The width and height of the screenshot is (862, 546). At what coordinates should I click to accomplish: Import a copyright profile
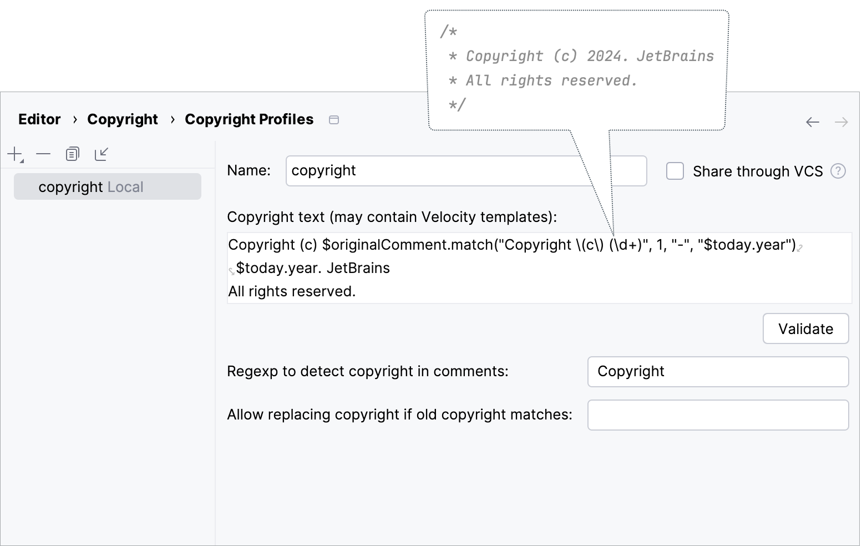click(102, 154)
